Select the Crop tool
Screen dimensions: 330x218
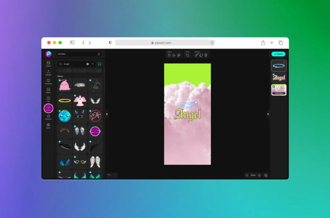[x=187, y=55]
